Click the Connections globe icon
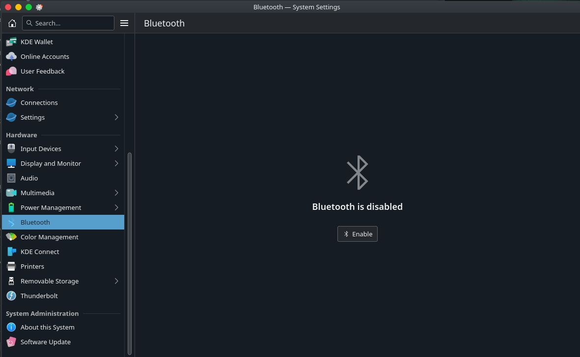 coord(11,102)
